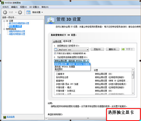This screenshot has height=121, width=141.
Task: Click the 添加 button
Action: (97, 49)
